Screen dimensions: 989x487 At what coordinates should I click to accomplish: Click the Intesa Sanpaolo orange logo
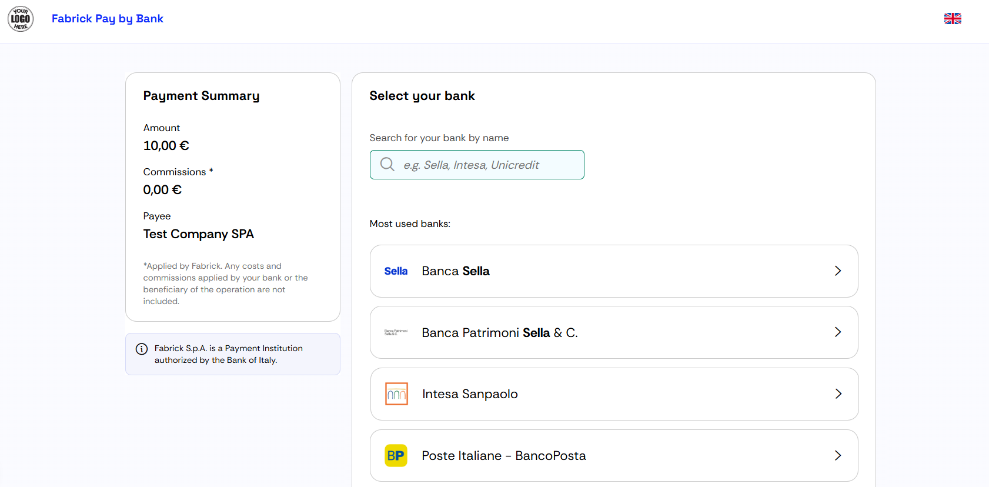pyautogui.click(x=396, y=393)
